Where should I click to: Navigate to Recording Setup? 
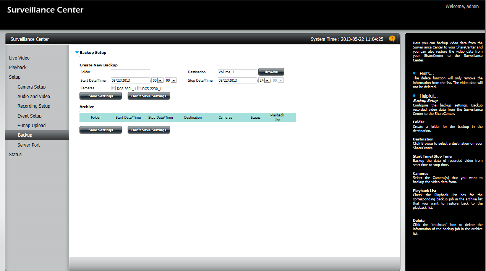click(x=34, y=106)
